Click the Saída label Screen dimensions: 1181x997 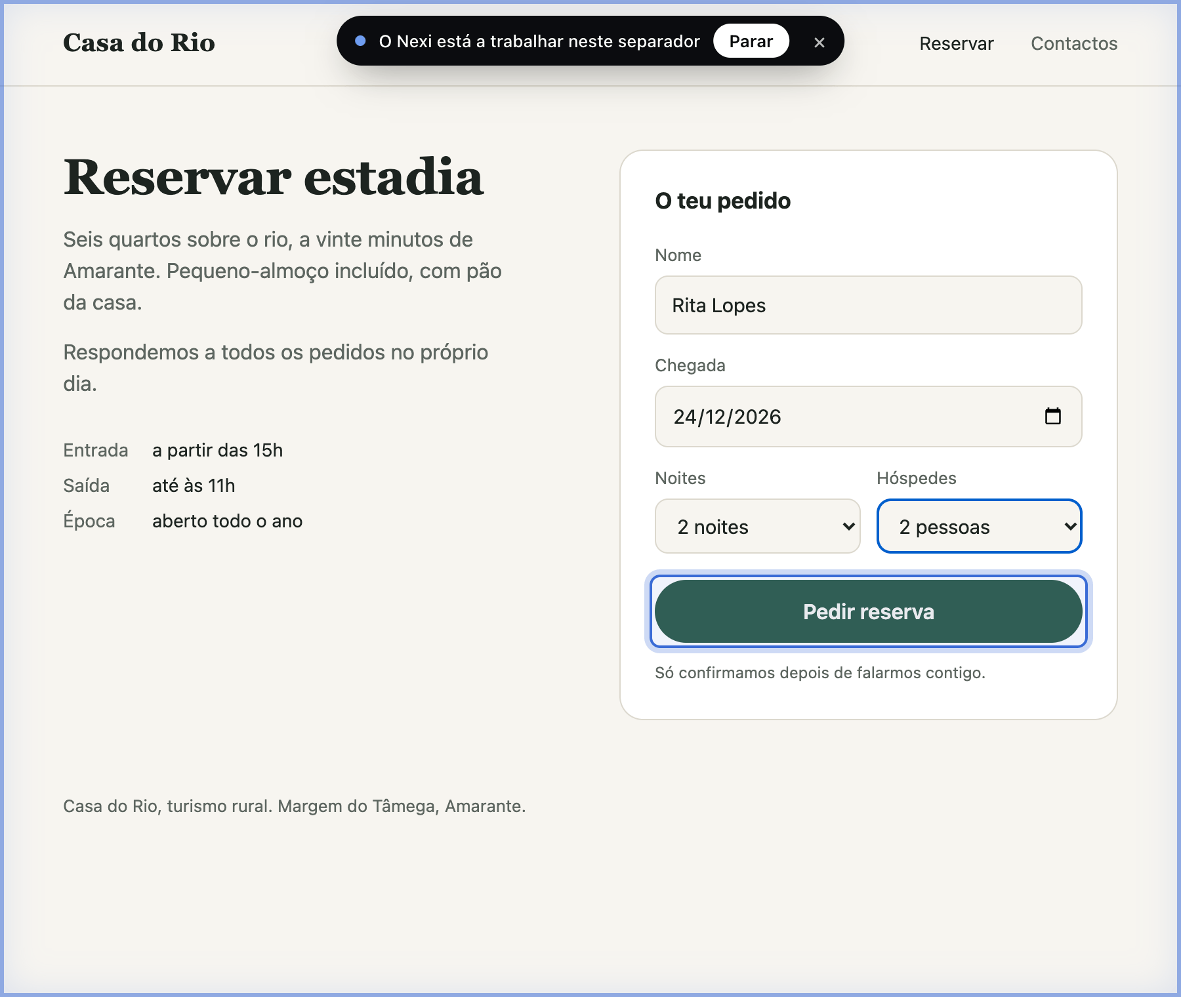[x=87, y=485]
